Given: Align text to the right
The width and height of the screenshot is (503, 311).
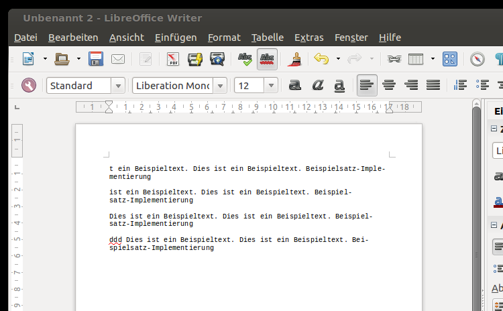Looking at the screenshot, I should [x=411, y=85].
